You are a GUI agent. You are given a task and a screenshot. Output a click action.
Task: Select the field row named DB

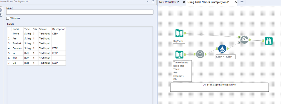[37, 63]
